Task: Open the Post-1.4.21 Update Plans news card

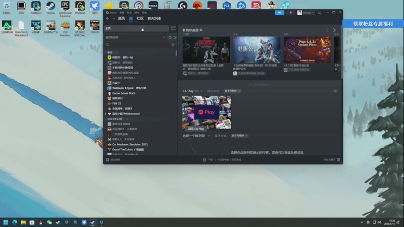Action: (x=307, y=49)
